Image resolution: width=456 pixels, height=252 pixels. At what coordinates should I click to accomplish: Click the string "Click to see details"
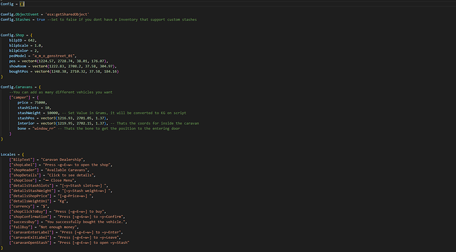click(70, 175)
